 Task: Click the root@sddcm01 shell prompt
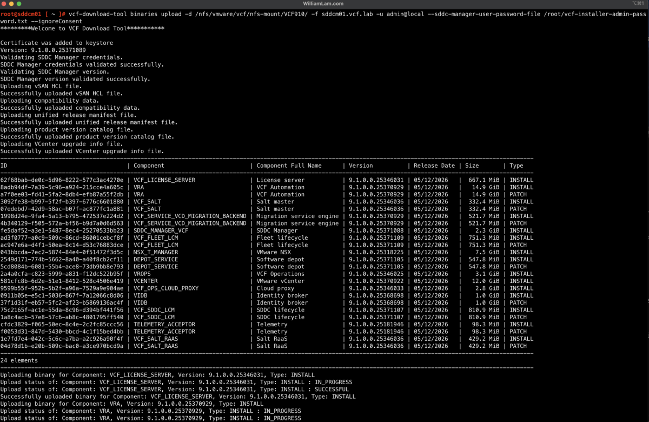tap(34, 14)
